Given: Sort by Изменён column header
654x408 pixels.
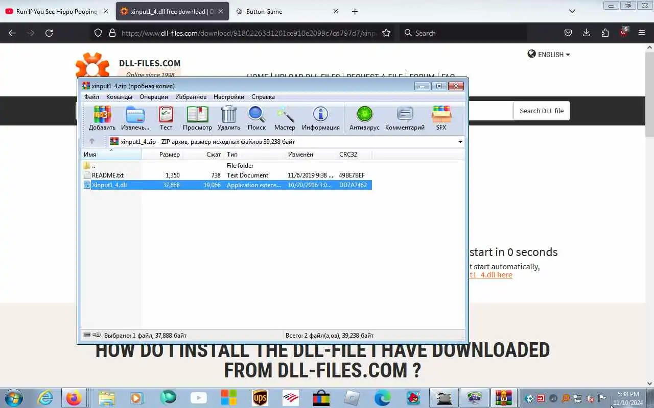Looking at the screenshot, I should tap(311, 154).
